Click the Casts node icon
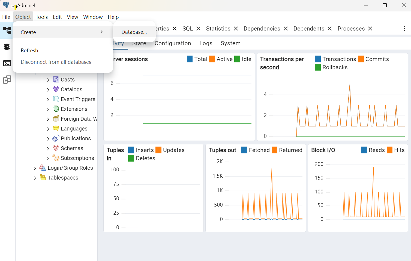Screen dimensions: 411x261 tap(56, 79)
